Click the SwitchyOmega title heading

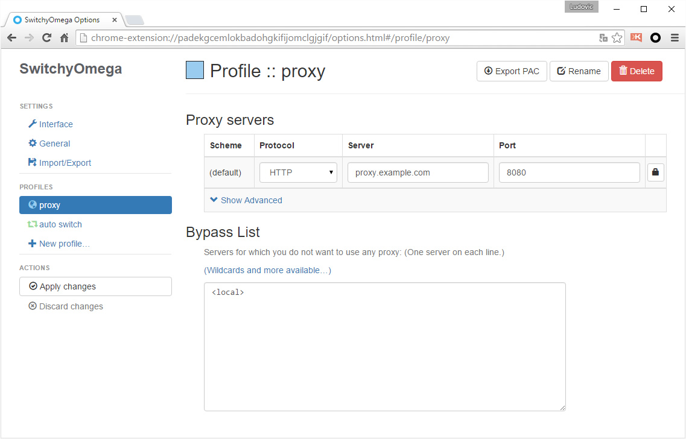[x=71, y=69]
